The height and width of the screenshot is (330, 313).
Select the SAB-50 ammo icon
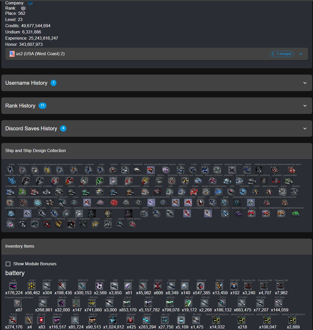[113, 320]
